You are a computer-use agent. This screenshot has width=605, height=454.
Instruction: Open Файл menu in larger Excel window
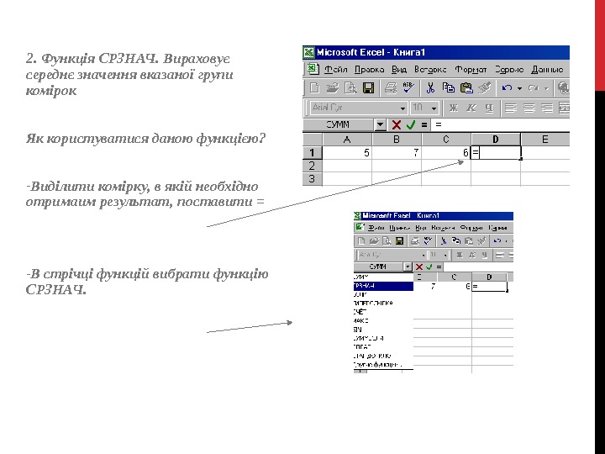pos(335,70)
